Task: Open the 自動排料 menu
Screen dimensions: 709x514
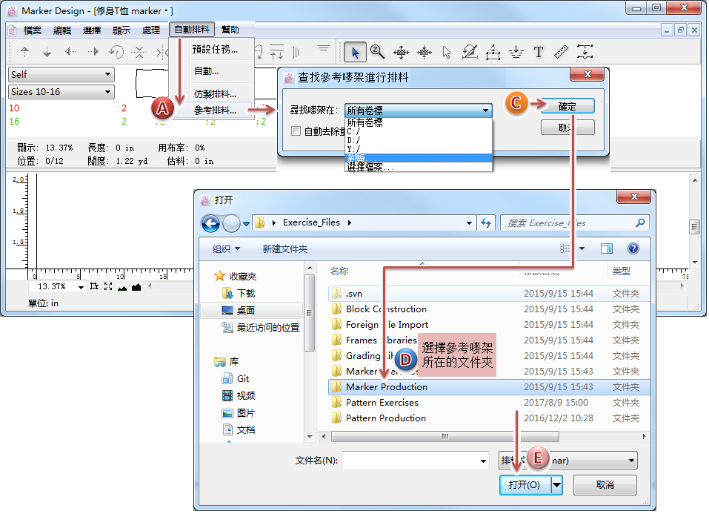Action: pos(191,30)
